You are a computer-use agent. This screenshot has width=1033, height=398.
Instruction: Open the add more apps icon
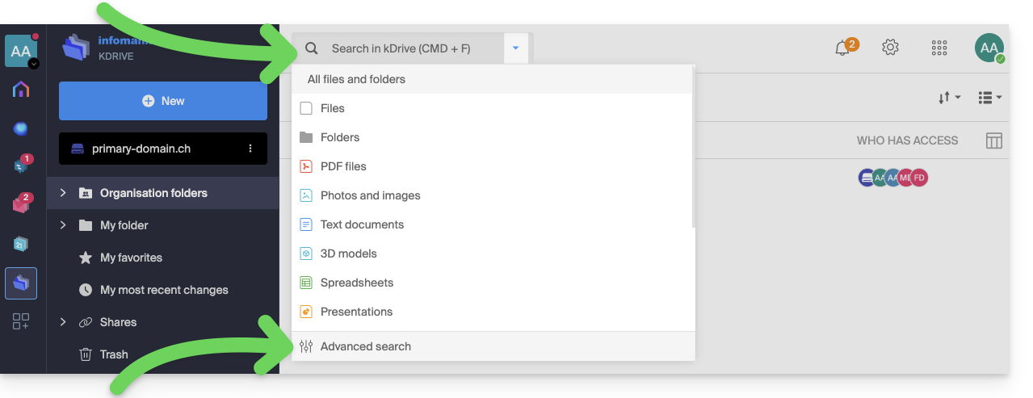pos(21,321)
